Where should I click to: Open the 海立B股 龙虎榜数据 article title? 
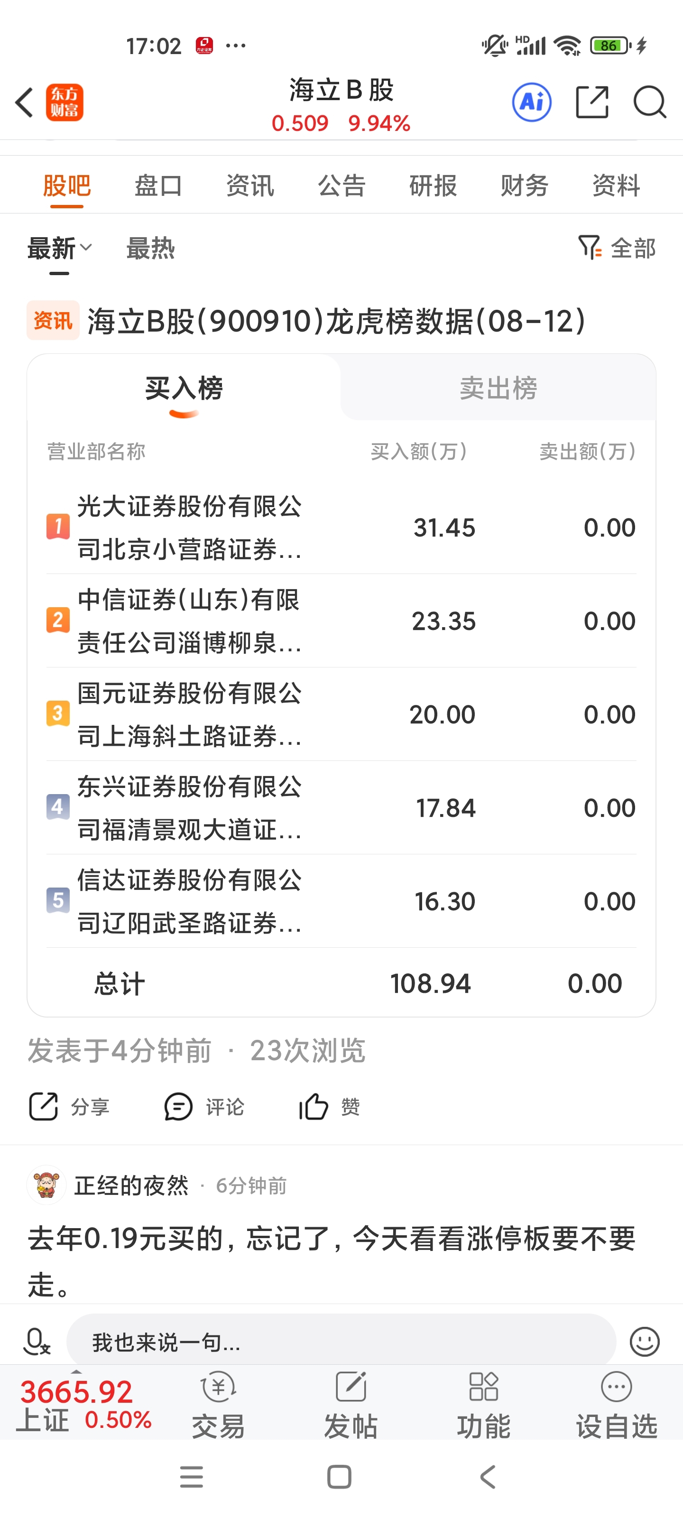336,321
